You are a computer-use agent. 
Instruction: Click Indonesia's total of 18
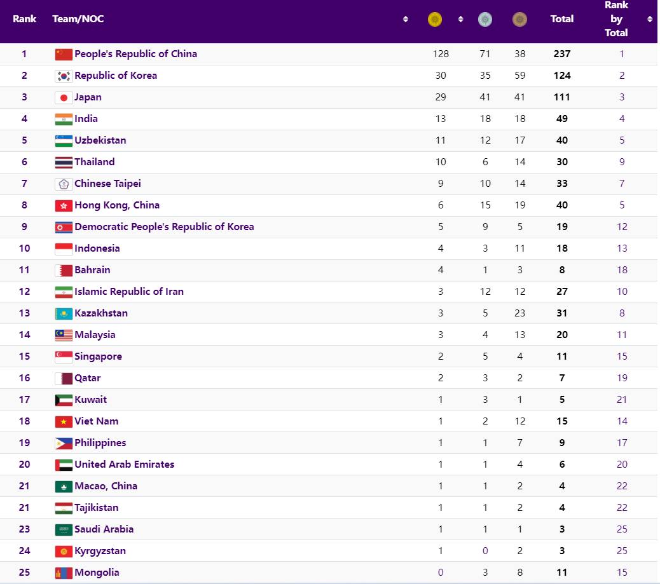562,248
